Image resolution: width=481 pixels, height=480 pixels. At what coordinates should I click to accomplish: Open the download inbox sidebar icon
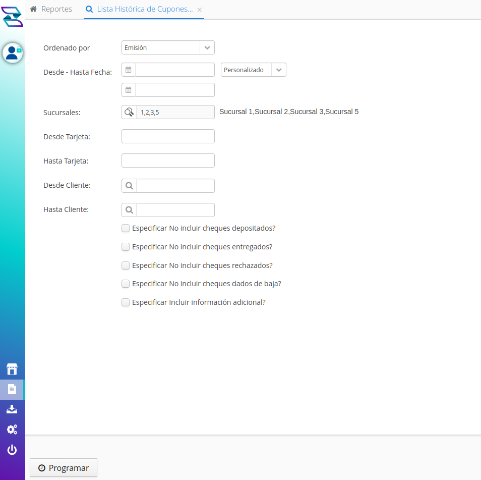coord(12,409)
